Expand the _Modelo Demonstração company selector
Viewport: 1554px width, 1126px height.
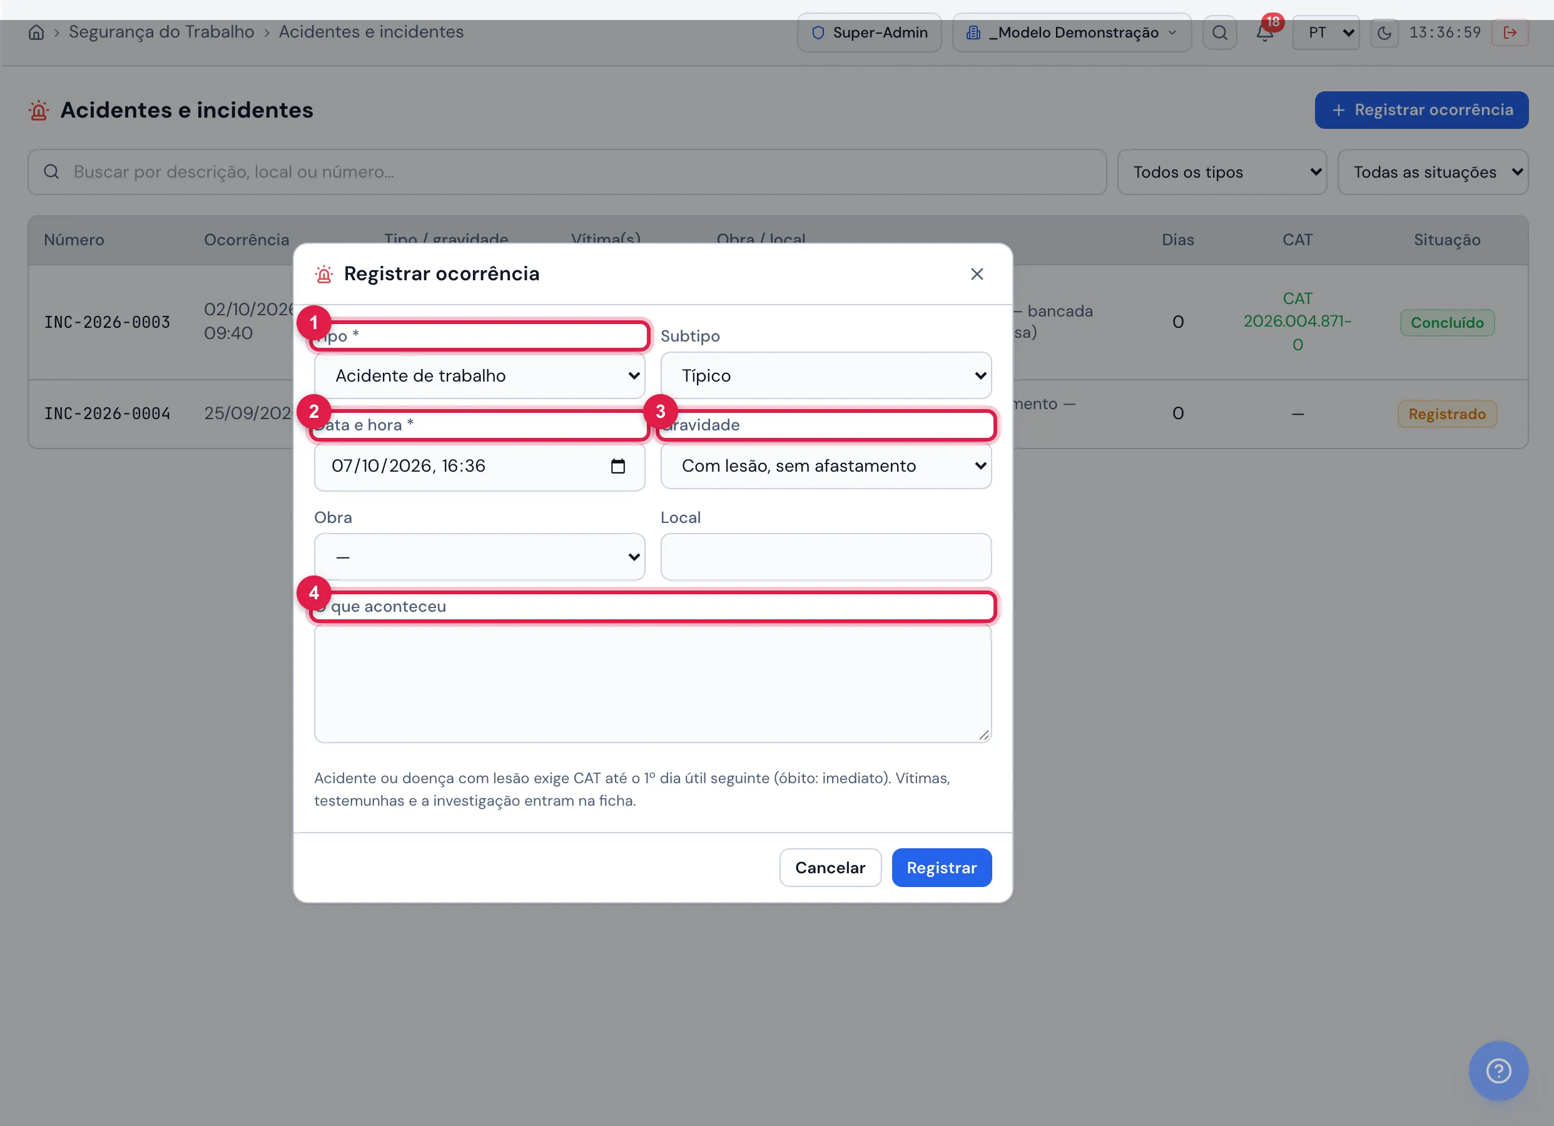coord(1072,32)
